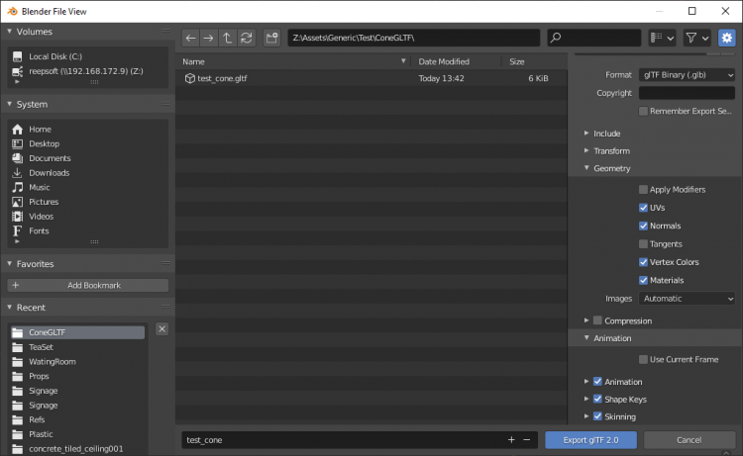Create a new folder
743x456 pixels.
(271, 38)
